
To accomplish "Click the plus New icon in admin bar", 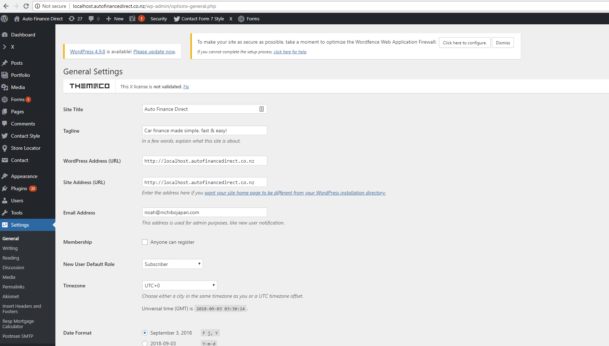I will click(x=109, y=19).
